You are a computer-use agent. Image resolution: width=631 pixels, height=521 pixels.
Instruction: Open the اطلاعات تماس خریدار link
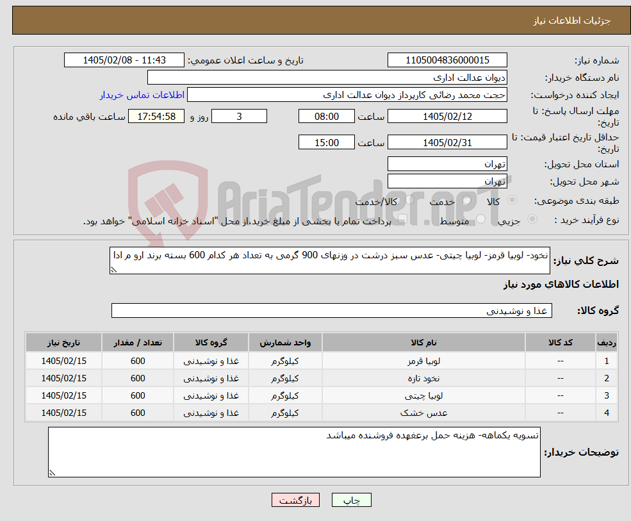coord(142,95)
